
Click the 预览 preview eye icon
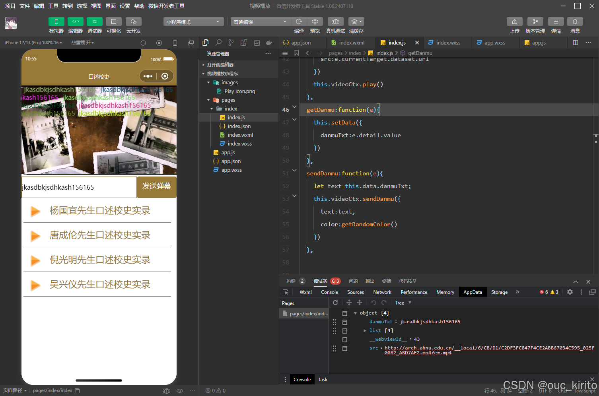(315, 21)
